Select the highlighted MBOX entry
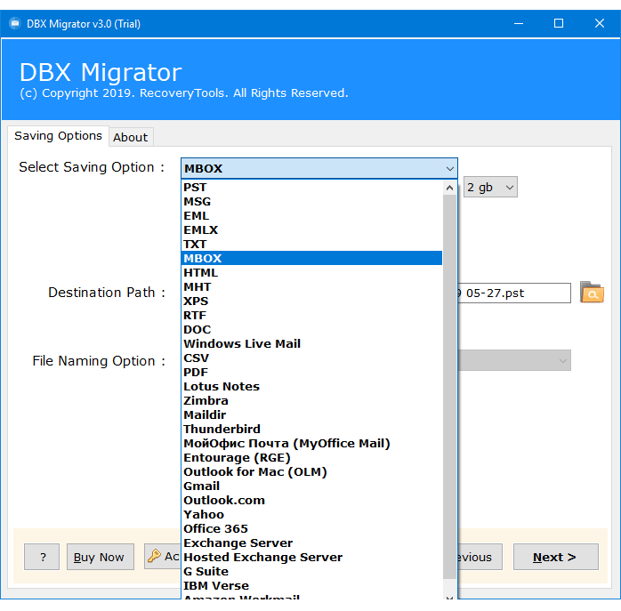Screen dimensions: 621x611 [x=311, y=258]
